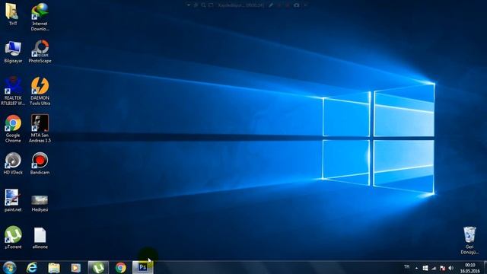
Task: Select the MTA San Andreas 1.5 shortcut
Action: coord(40,129)
